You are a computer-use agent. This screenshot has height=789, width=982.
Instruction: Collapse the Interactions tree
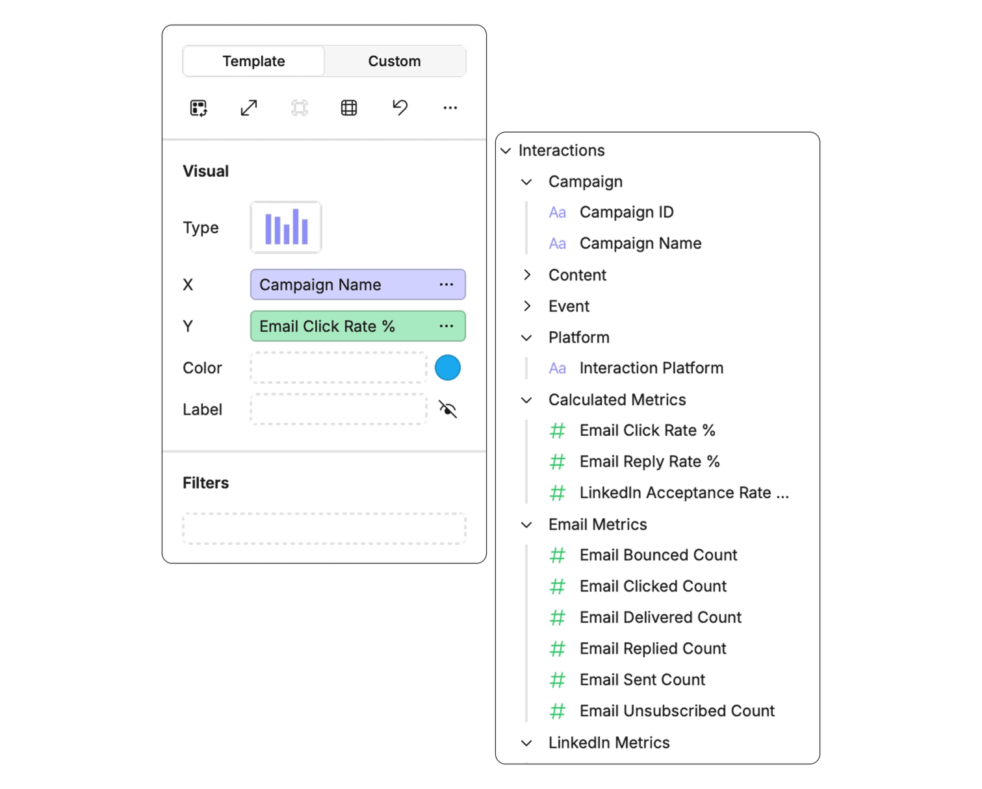click(506, 150)
